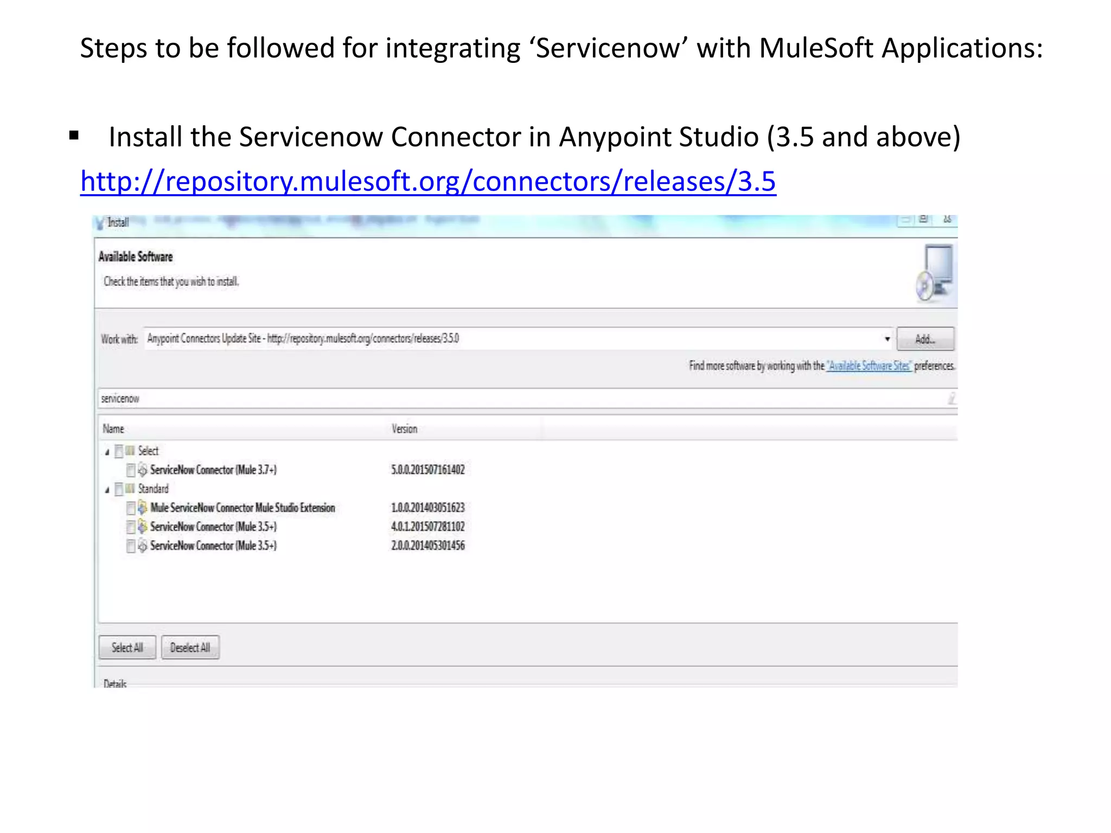Collapse the Standard category tree node
This screenshot has width=1111, height=833.
[x=107, y=489]
